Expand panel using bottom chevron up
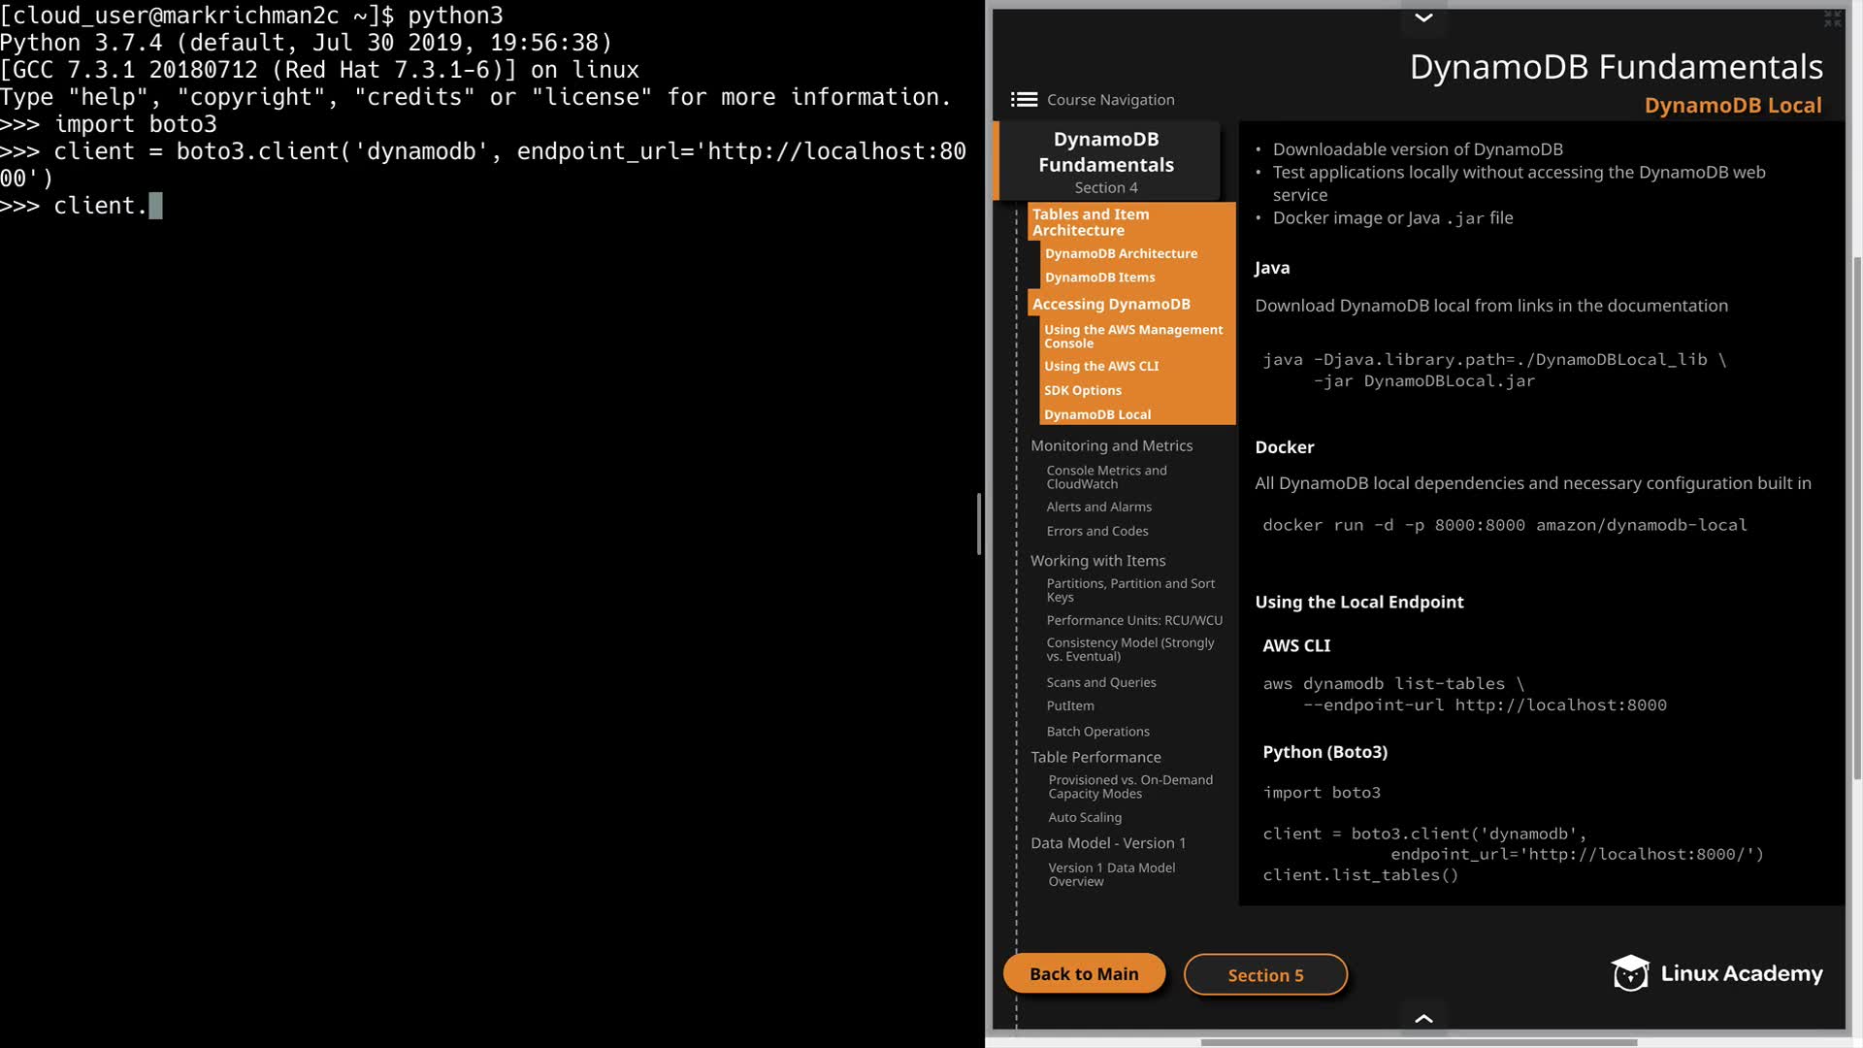Image resolution: width=1863 pixels, height=1048 pixels. click(x=1423, y=1018)
